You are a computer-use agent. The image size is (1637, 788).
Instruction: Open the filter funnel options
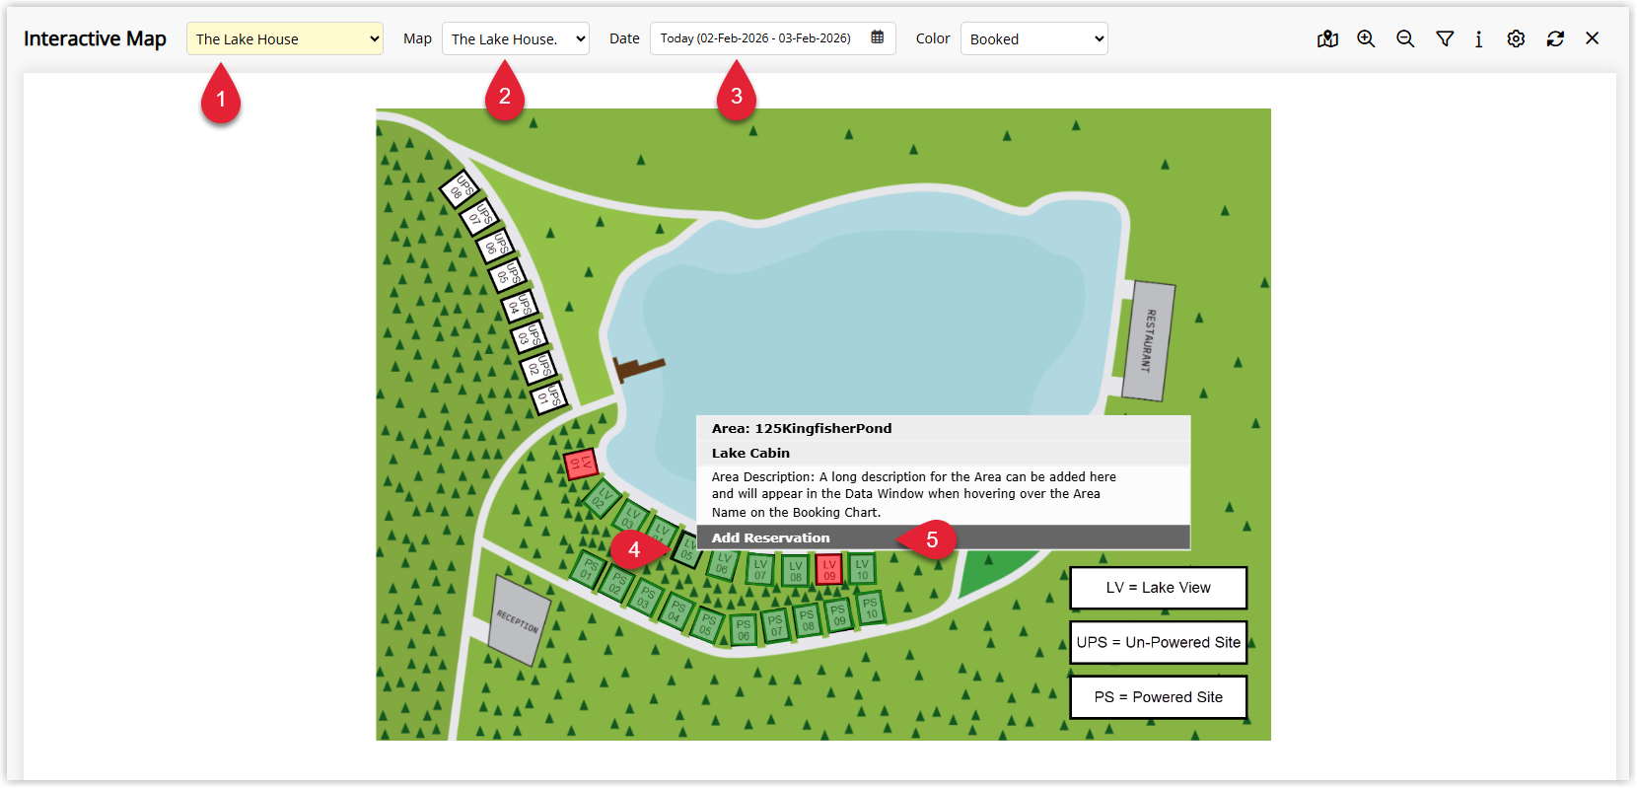[1445, 38]
